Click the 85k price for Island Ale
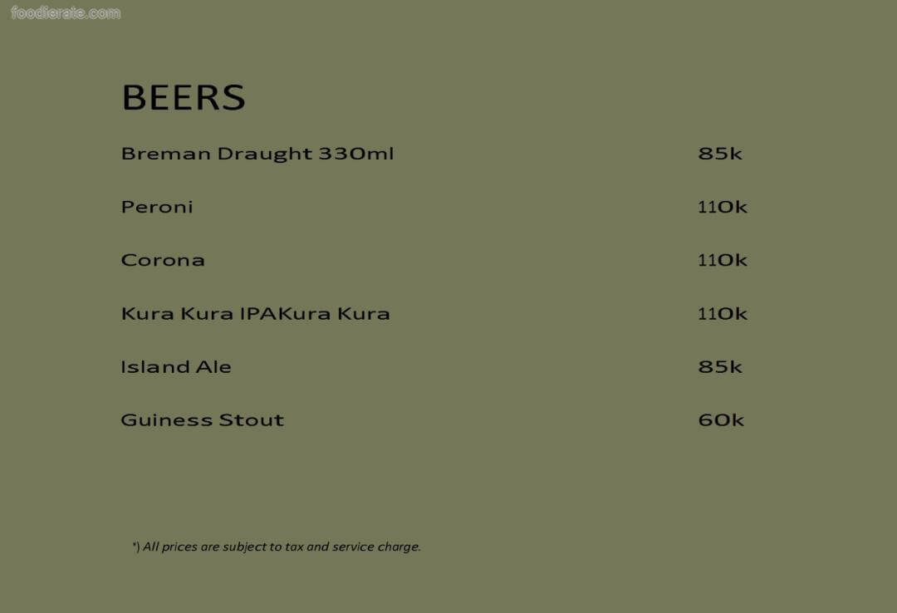The height and width of the screenshot is (613, 897). pos(720,367)
